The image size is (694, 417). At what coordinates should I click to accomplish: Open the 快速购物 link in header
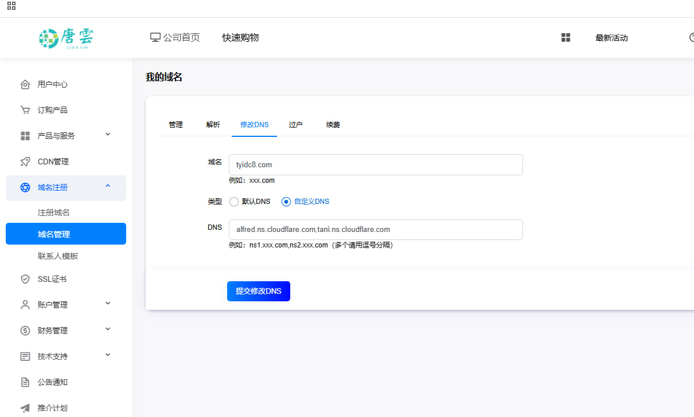[x=240, y=38]
